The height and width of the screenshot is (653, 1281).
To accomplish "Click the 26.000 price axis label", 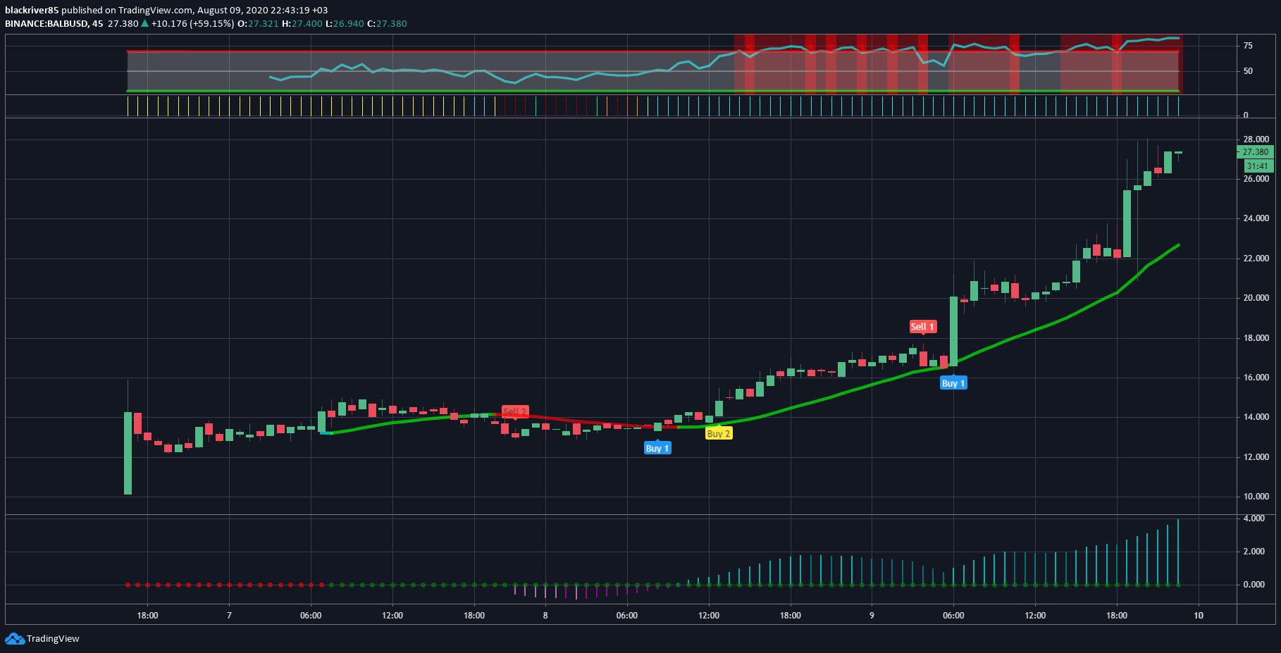I will pos(1256,179).
